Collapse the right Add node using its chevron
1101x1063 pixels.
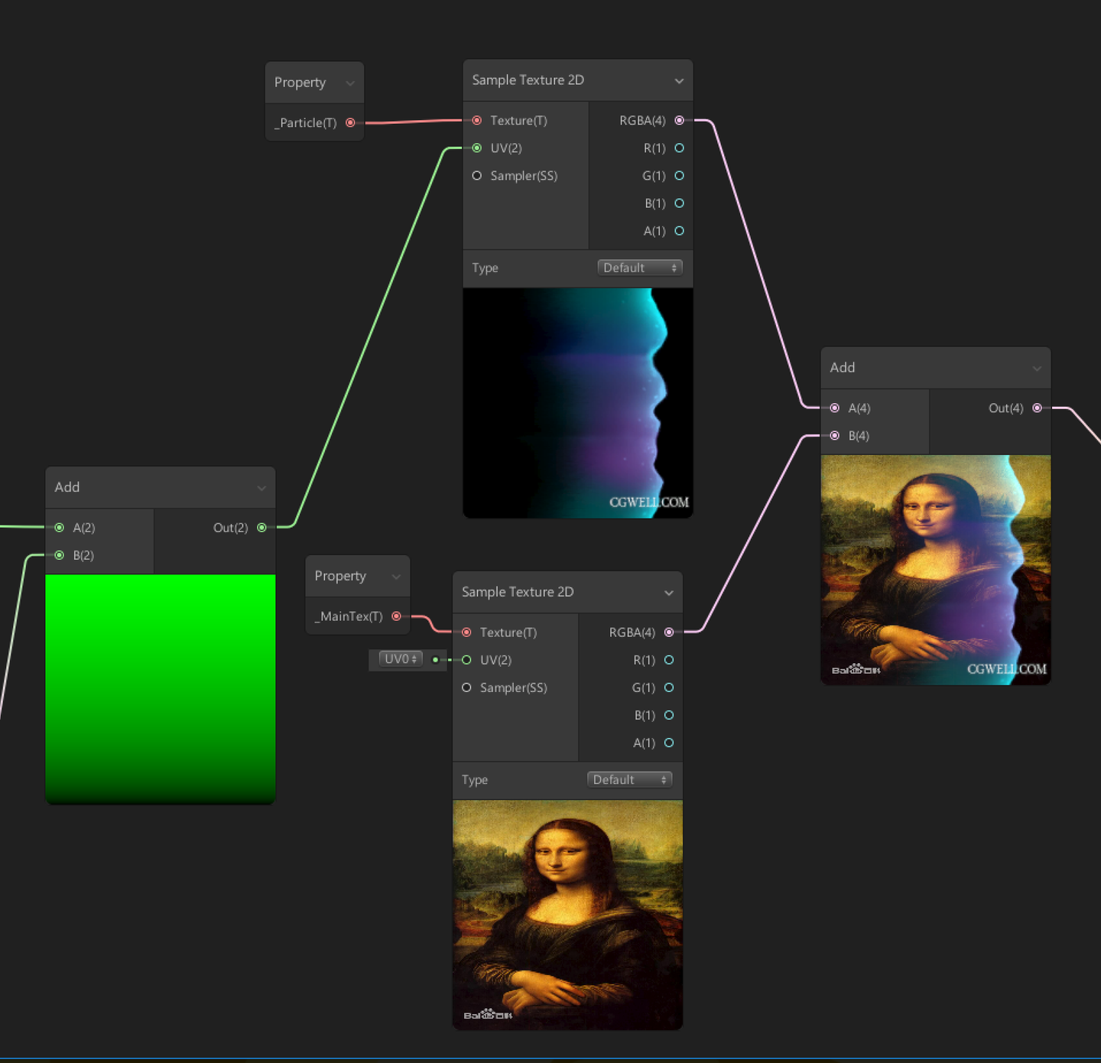(x=1037, y=367)
